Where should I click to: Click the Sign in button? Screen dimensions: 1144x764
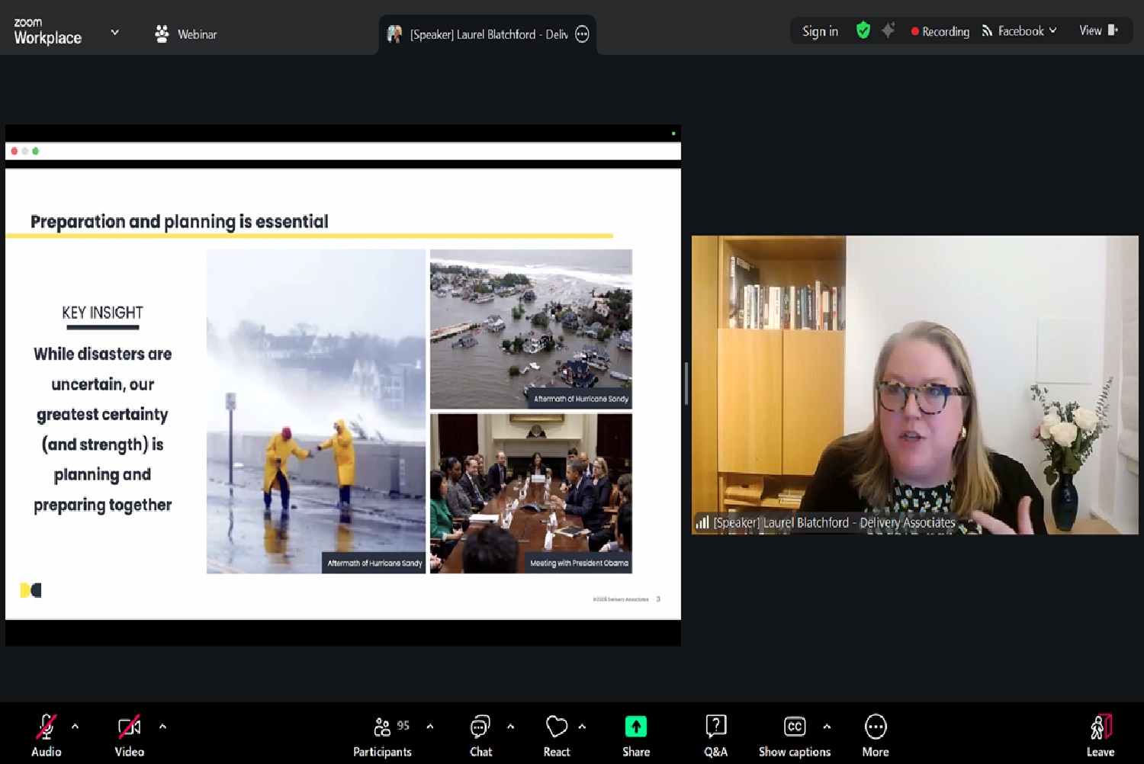pos(820,31)
